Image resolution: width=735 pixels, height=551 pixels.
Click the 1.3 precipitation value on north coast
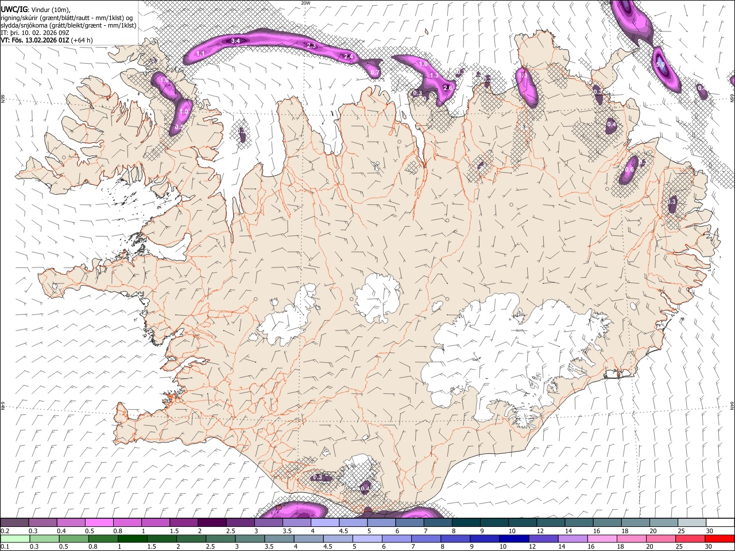(434, 75)
